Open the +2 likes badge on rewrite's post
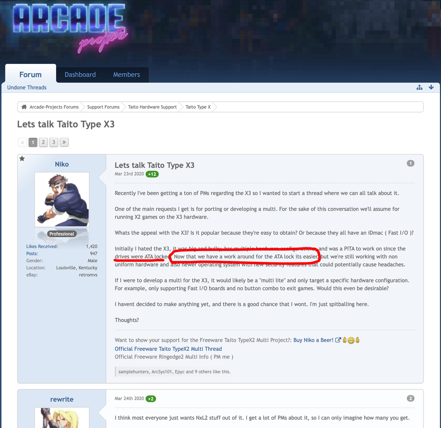The height and width of the screenshot is (428, 441). pyautogui.click(x=151, y=399)
